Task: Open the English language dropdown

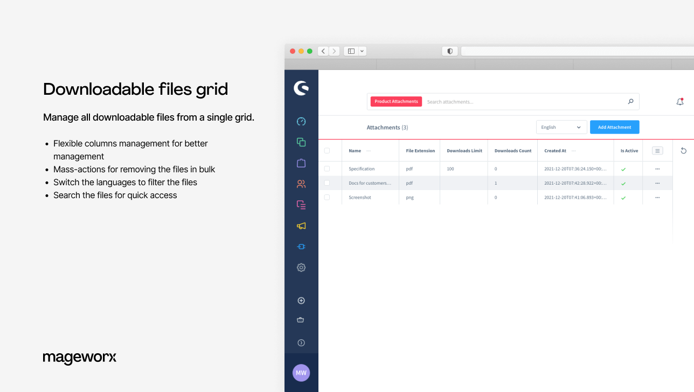Action: [x=561, y=128]
